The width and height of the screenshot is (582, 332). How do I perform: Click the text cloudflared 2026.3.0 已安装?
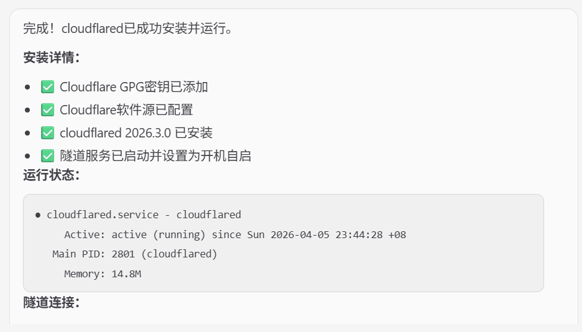136,133
